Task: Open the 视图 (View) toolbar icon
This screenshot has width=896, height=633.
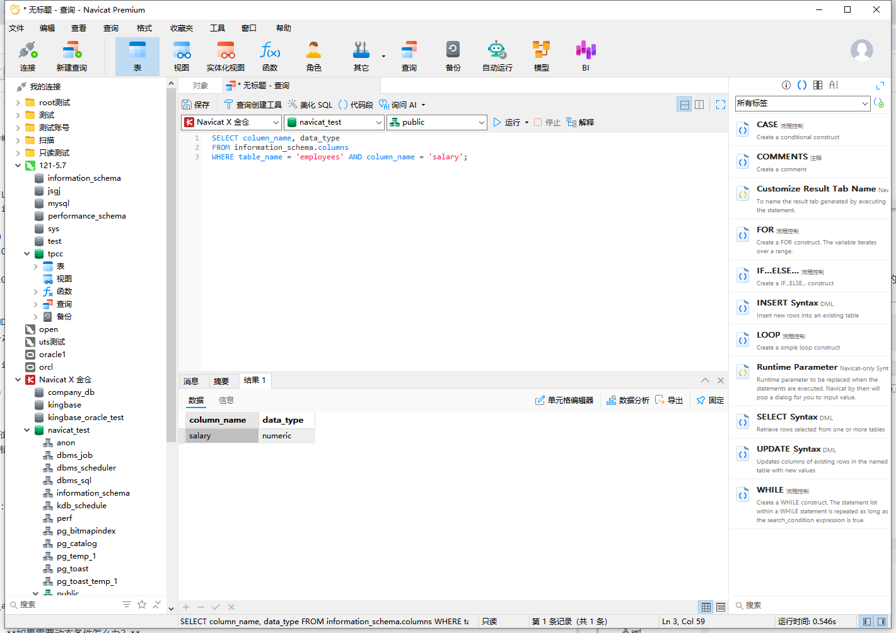Action: click(182, 56)
